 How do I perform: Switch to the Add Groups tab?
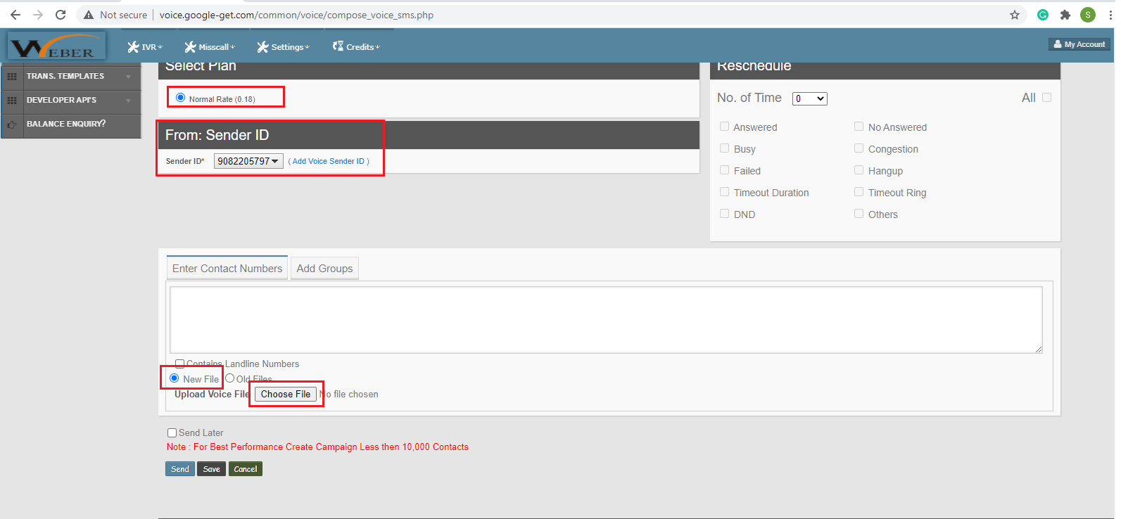[x=324, y=269]
